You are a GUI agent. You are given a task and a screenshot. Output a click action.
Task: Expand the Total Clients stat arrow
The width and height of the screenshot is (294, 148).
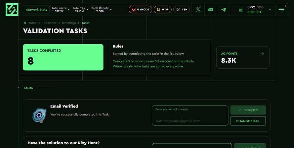[x=111, y=9]
